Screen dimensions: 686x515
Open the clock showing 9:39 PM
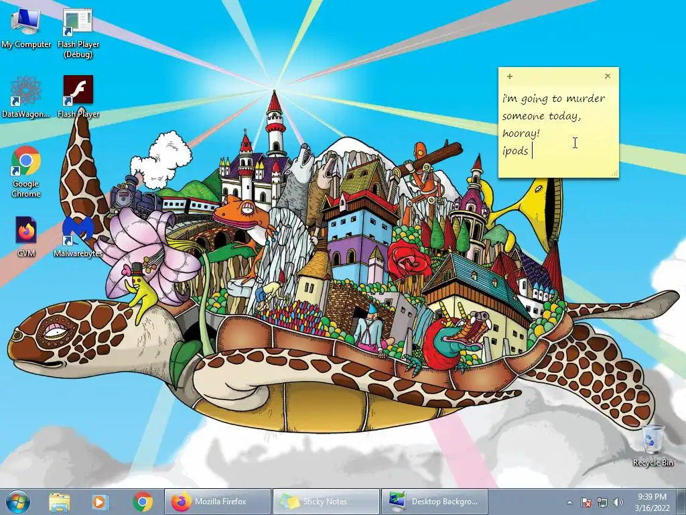tap(652, 502)
